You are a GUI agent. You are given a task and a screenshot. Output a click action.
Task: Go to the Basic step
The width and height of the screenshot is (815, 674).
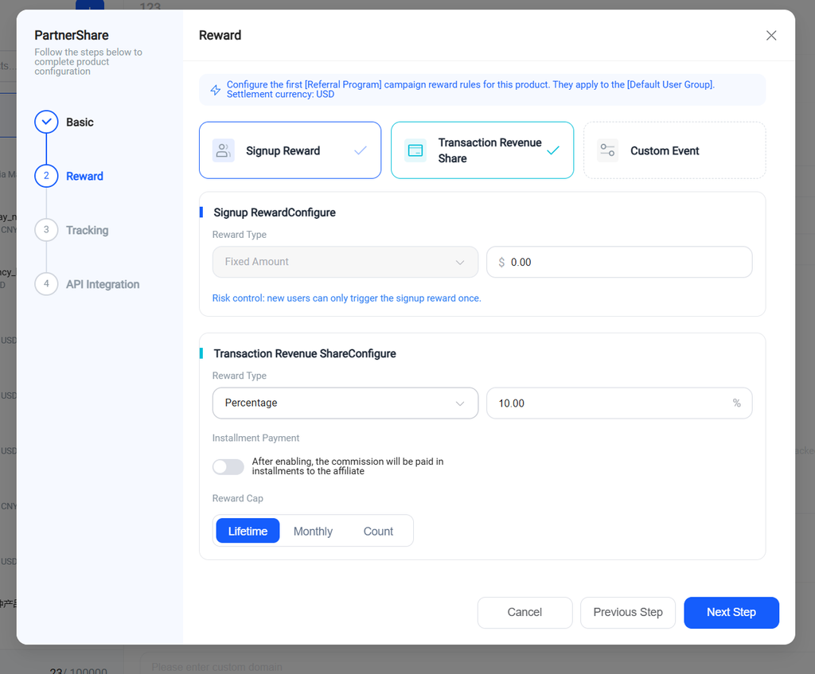pyautogui.click(x=80, y=122)
